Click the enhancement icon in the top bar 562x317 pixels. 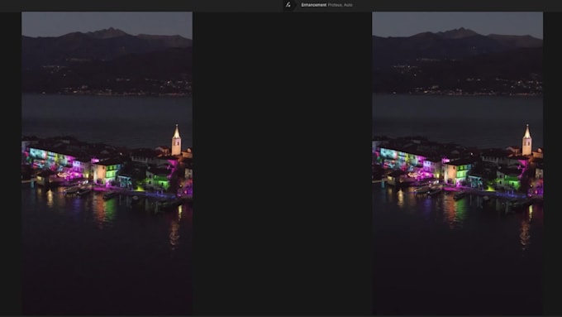[288, 5]
